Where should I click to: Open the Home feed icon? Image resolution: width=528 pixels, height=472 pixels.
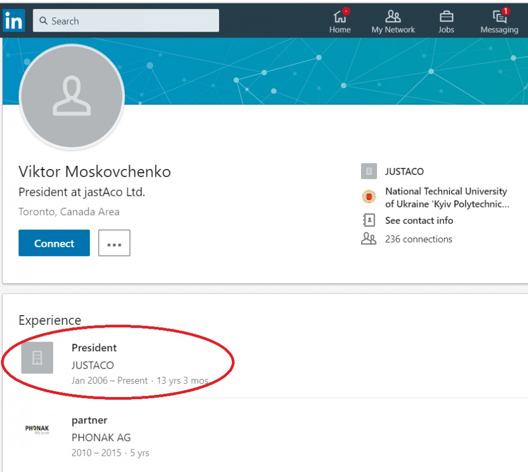tap(340, 16)
